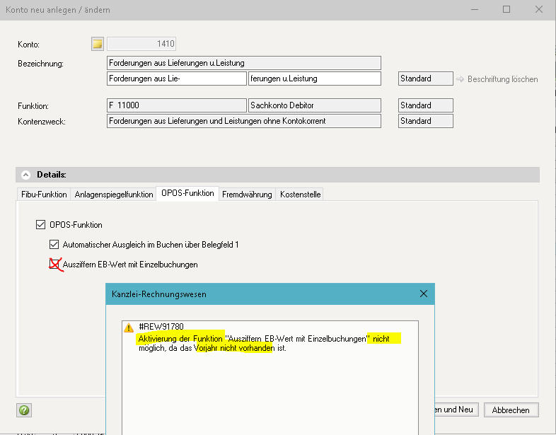Click the Konto number field 1410
Screen dimensions: 556x435
141,44
